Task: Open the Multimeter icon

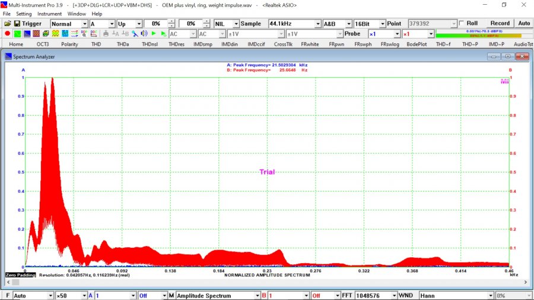Action: (46, 34)
